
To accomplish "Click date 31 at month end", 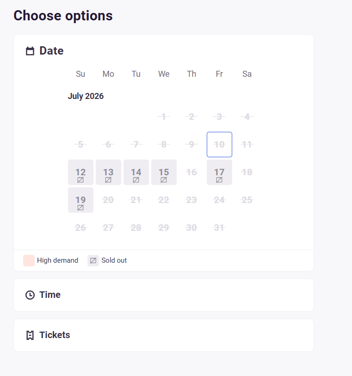I will pyautogui.click(x=219, y=228).
